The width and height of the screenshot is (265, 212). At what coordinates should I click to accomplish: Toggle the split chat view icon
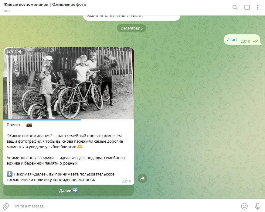pyautogui.click(x=247, y=7)
